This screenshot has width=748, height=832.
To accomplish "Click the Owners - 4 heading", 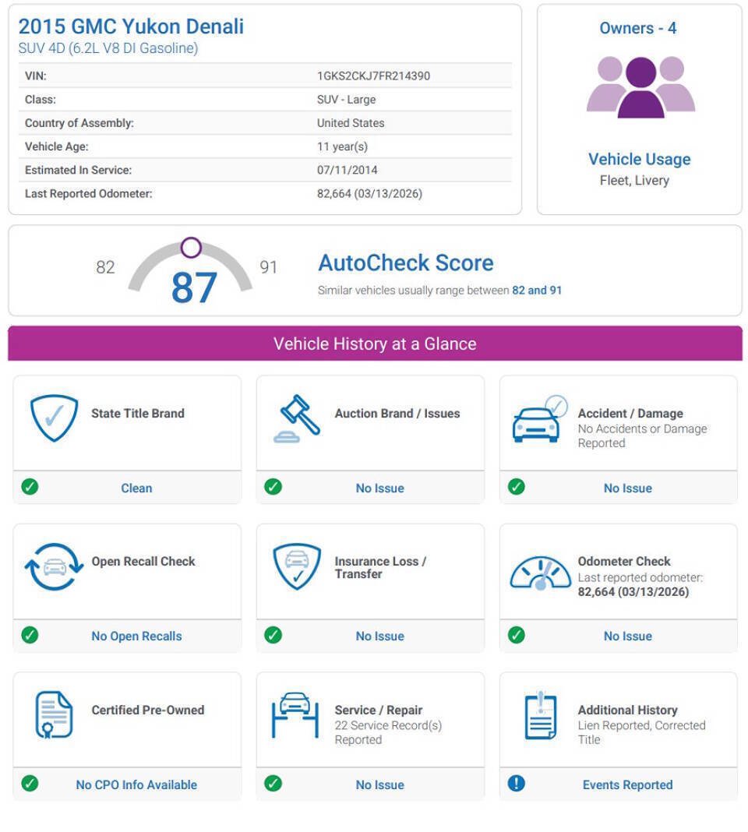I will (x=638, y=28).
